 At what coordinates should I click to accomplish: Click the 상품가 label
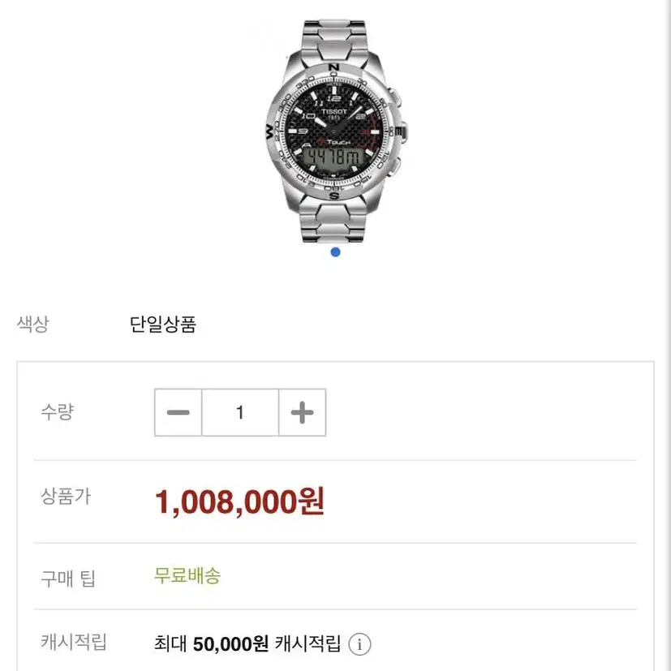pos(66,497)
